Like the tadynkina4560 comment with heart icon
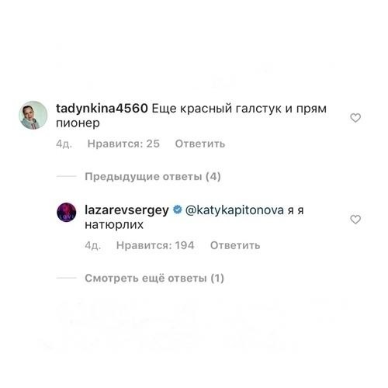 [x=355, y=118]
